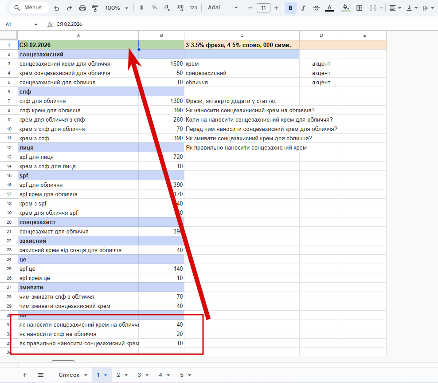Increase decimal places
Image resolution: width=438 pixels, height=383 pixels.
pyautogui.click(x=180, y=8)
